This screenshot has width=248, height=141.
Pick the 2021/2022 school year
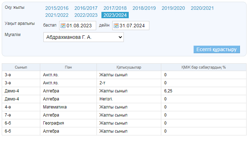(x=57, y=15)
